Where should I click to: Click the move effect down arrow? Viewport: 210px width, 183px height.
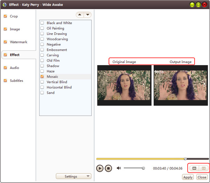pos(87,15)
